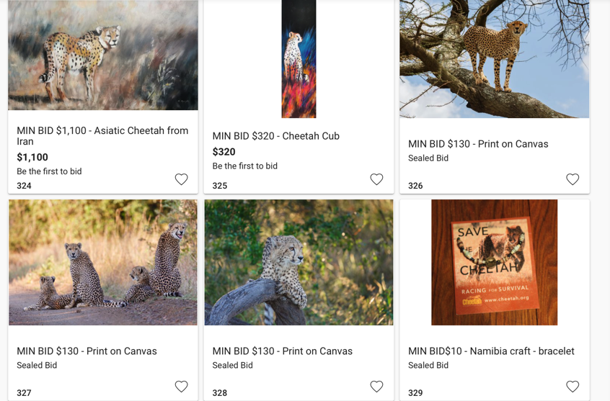Open the Asiatic Cheetah from Iran title
The width and height of the screenshot is (610, 401).
coord(102,135)
